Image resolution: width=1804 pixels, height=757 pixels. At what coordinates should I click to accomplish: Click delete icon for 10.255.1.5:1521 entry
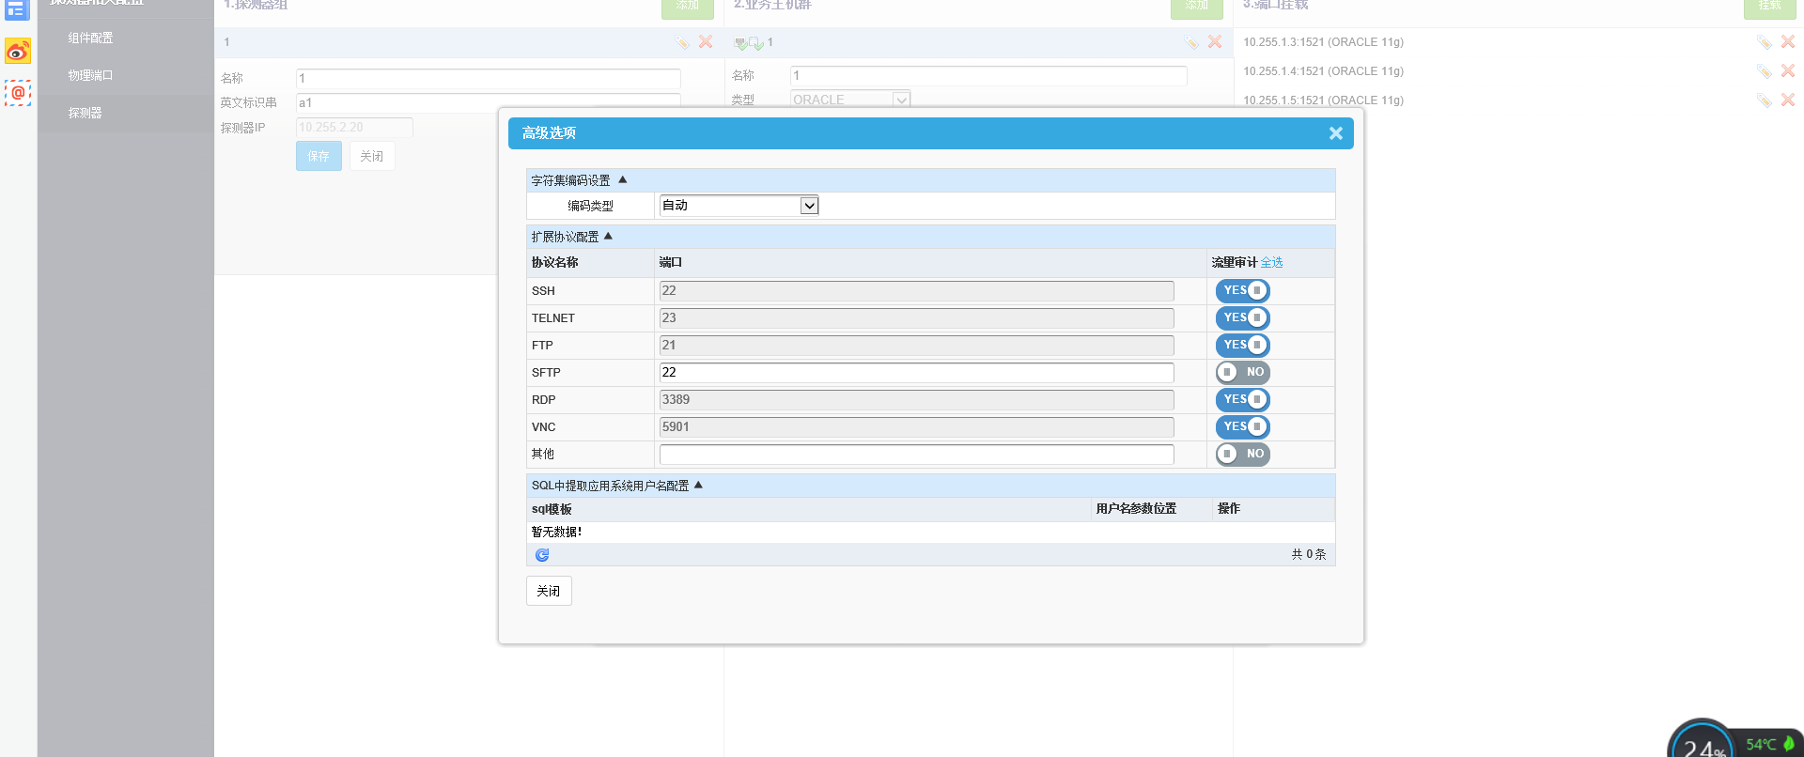click(1787, 100)
